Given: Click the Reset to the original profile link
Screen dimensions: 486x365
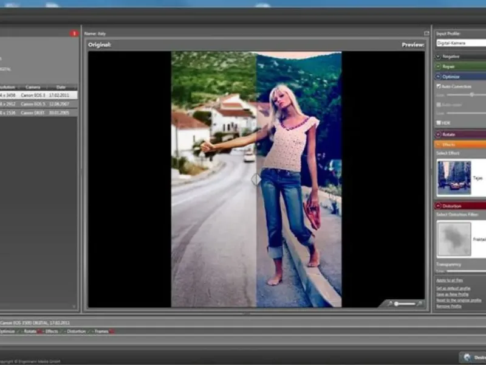Looking at the screenshot, I should [459, 300].
